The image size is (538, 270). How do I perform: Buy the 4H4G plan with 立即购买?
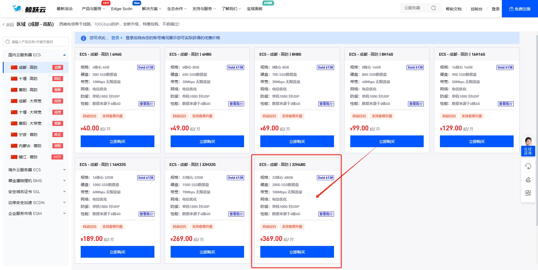point(117,141)
